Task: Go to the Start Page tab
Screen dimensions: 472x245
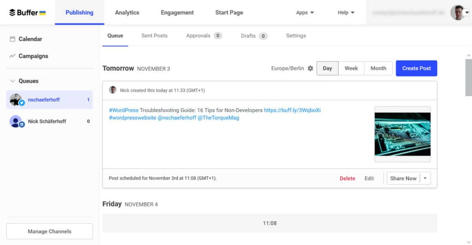Action: click(x=229, y=12)
